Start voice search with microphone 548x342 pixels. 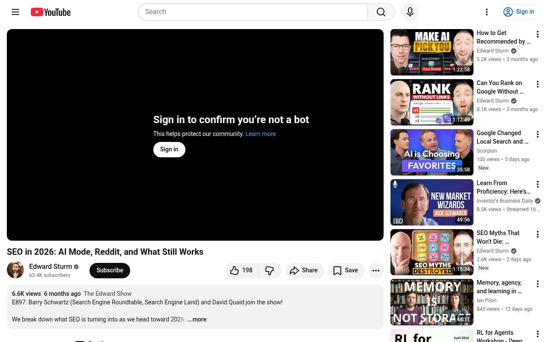pos(410,12)
